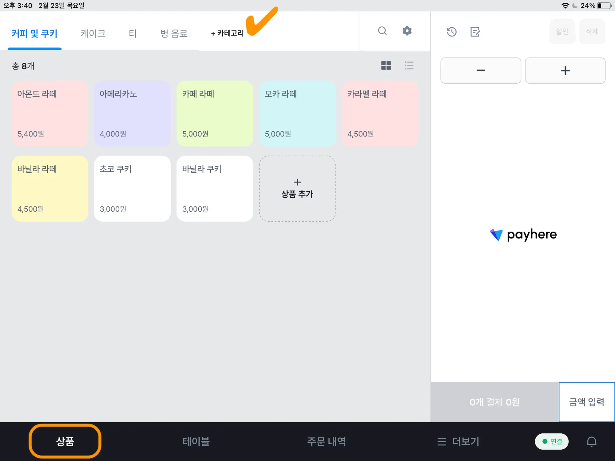This screenshot has height=461, width=615.
Task: Switch to list view layout
Action: (x=409, y=65)
